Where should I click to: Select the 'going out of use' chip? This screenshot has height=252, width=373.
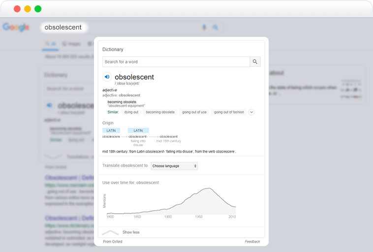[x=194, y=112]
